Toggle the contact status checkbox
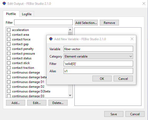The image size is (148, 120). coord(9,58)
